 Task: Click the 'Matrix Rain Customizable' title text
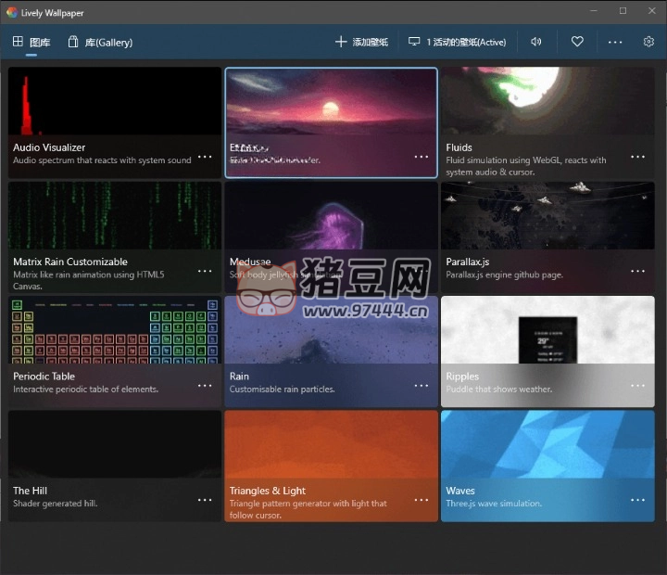pyautogui.click(x=70, y=262)
